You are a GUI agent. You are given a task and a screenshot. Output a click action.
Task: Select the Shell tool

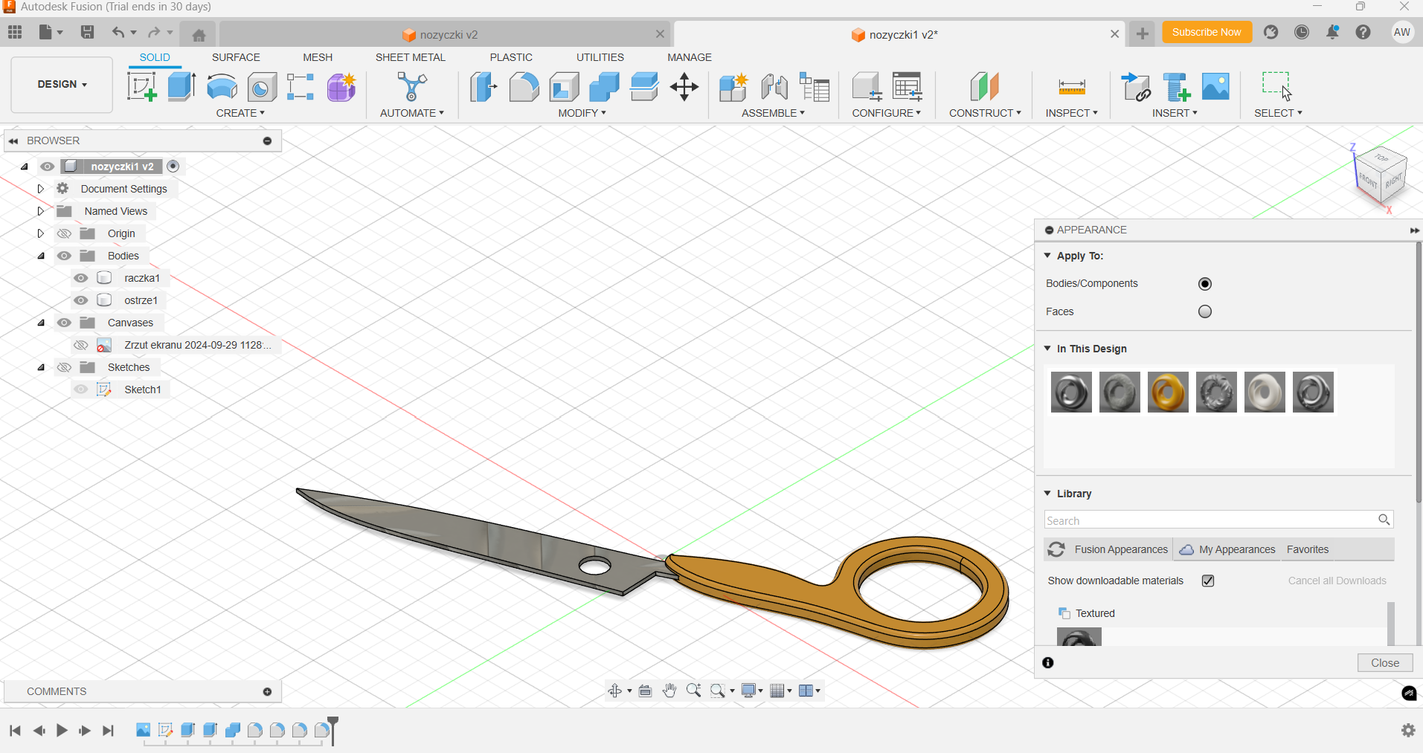point(564,87)
